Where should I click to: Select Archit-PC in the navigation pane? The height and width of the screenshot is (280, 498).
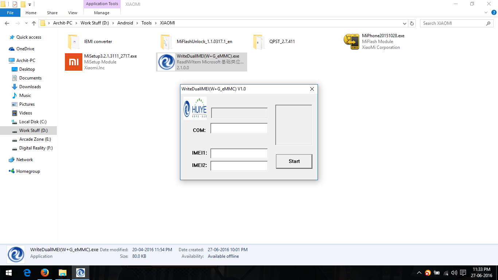point(26,61)
